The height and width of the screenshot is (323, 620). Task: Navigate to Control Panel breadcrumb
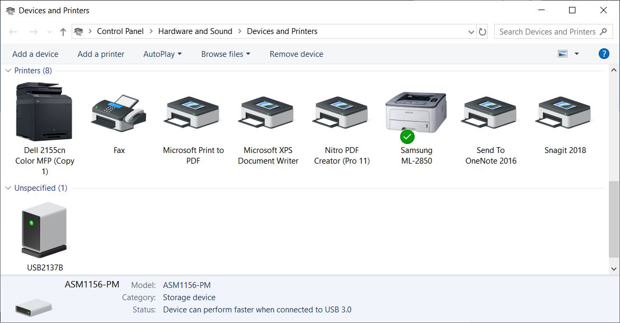point(120,31)
